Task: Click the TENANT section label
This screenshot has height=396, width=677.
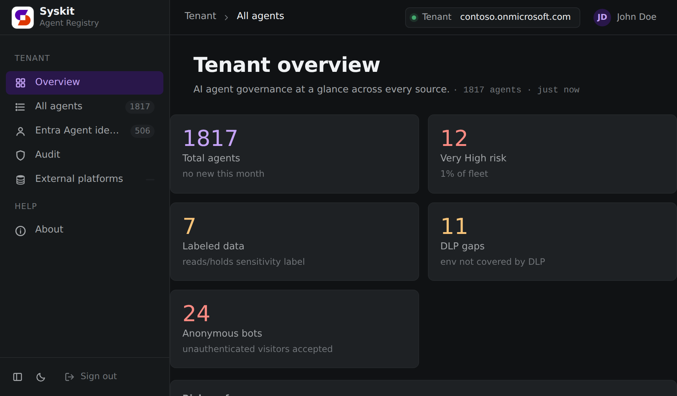Action: click(32, 58)
